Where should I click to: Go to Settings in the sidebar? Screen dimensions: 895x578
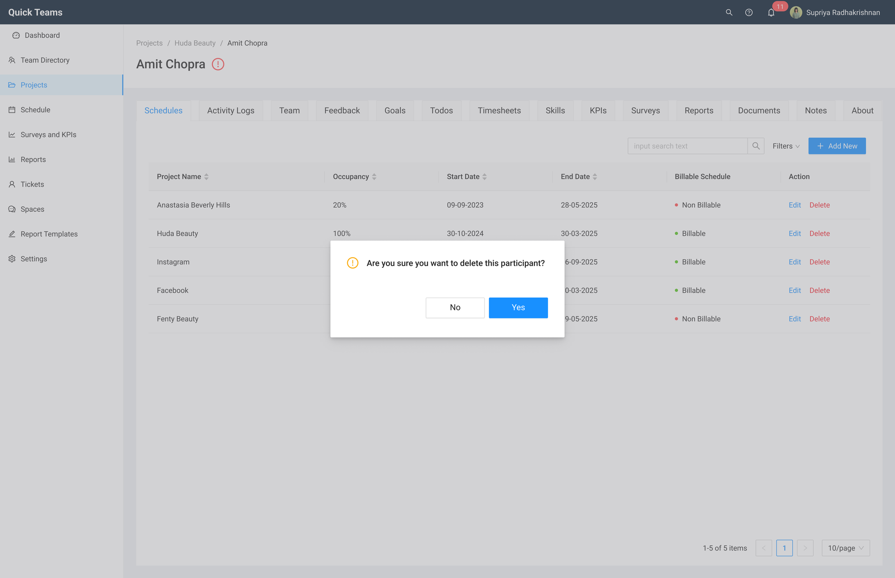33,259
